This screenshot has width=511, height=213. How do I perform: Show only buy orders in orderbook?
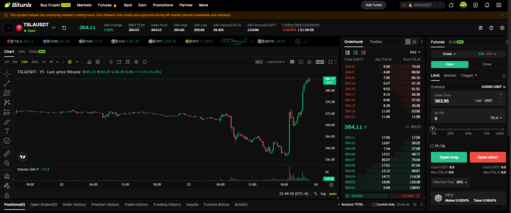(x=355, y=52)
